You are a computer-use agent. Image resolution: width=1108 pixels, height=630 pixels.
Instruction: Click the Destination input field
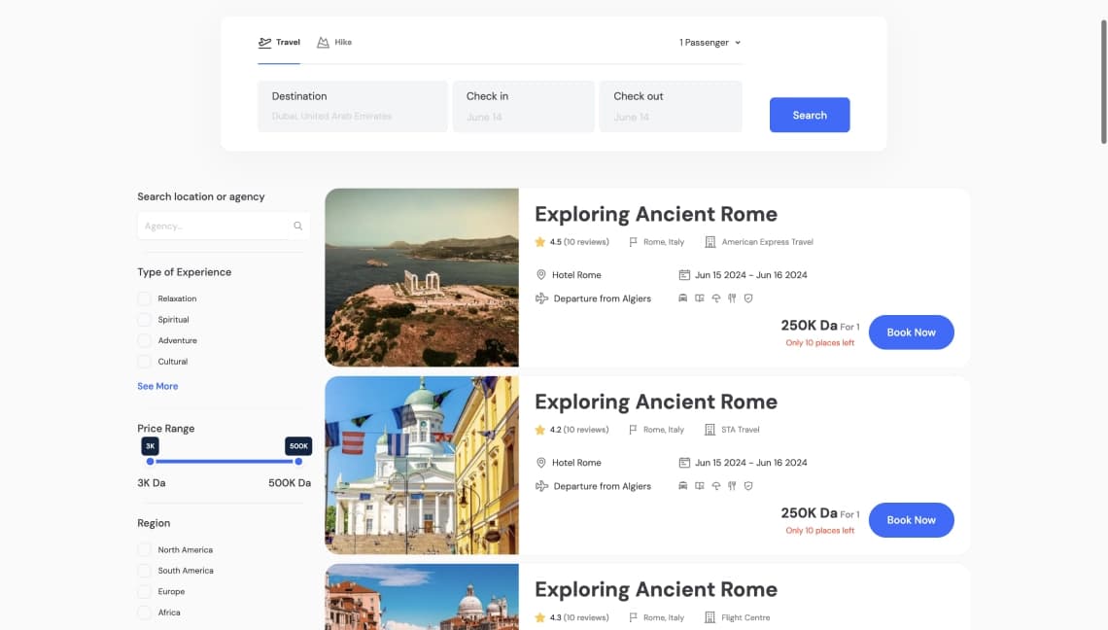coord(353,106)
